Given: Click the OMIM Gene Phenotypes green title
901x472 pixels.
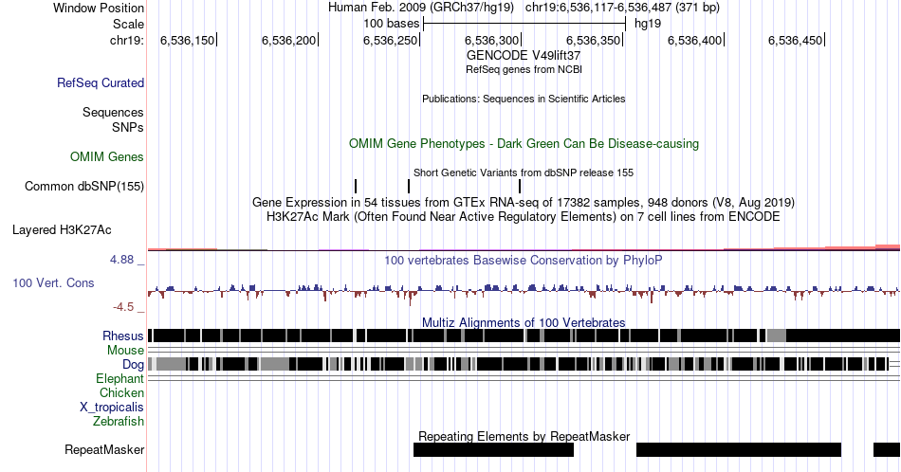Looking at the screenshot, I should pyautogui.click(x=524, y=143).
